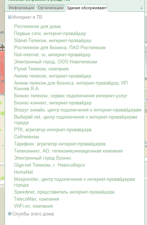Open WiFi-on, компания link
Viewport: 147px width, 225px height.
pos(33,206)
